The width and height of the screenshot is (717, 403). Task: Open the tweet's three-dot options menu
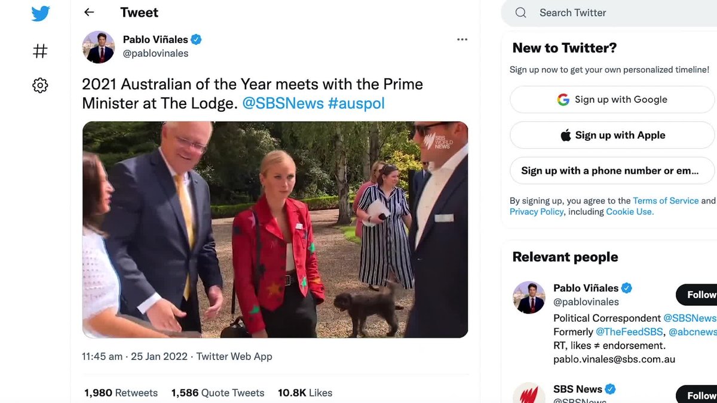(x=462, y=39)
